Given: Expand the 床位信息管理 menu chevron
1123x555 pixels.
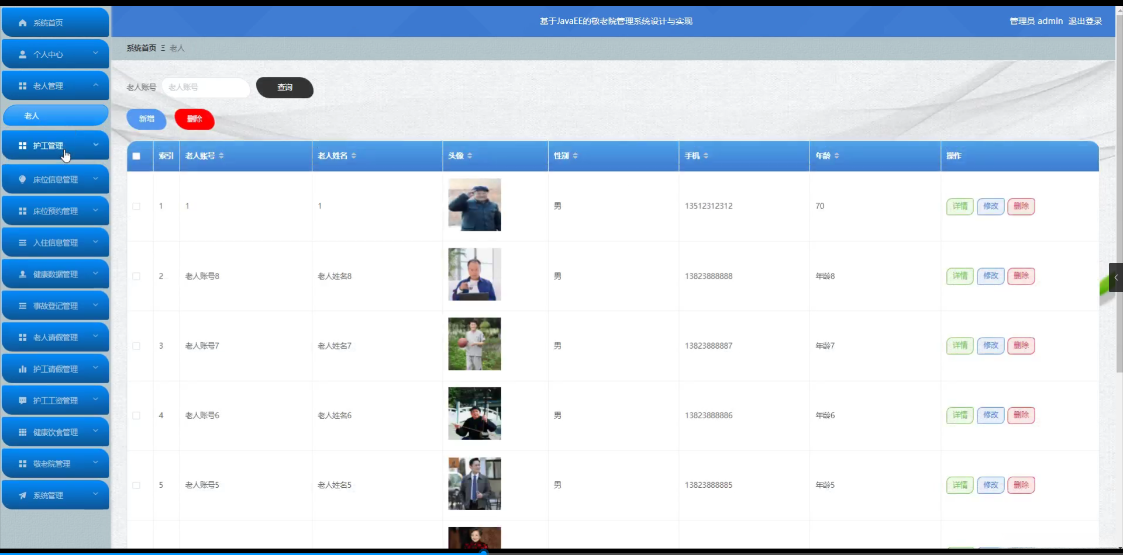Looking at the screenshot, I should pos(95,178).
